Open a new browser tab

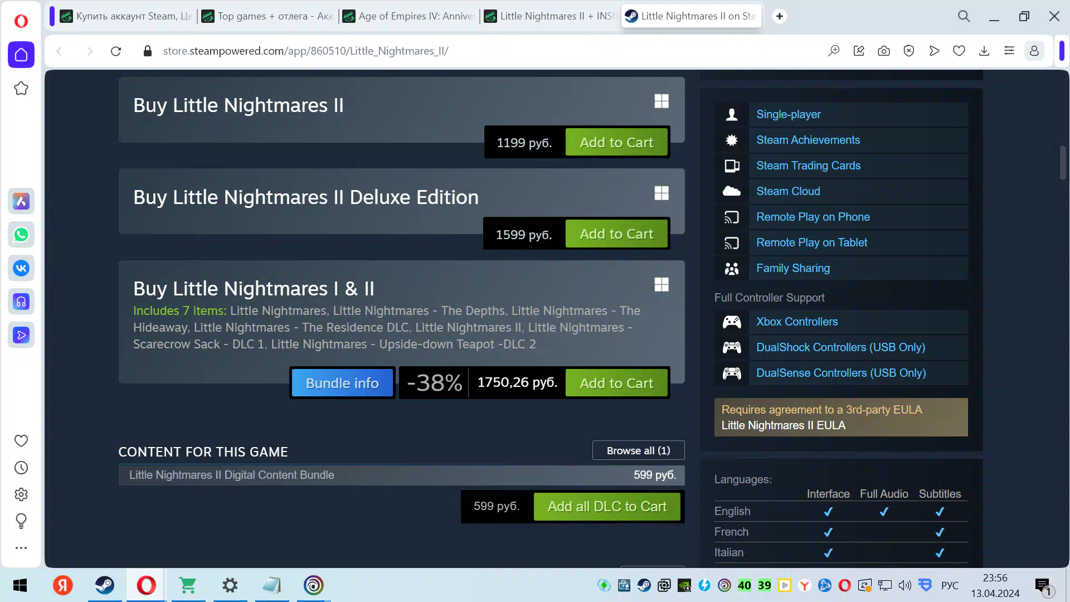coord(780,16)
